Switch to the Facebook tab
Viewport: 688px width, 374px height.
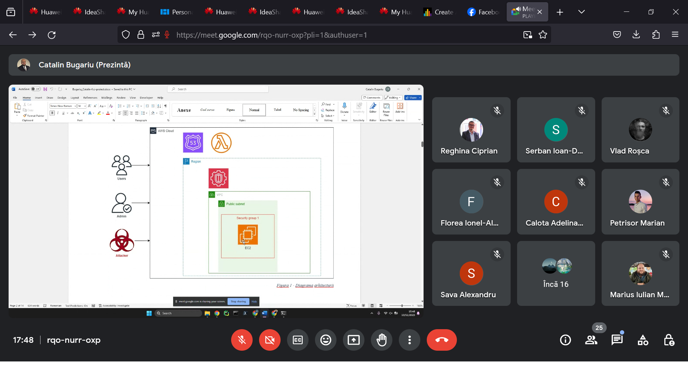(483, 12)
